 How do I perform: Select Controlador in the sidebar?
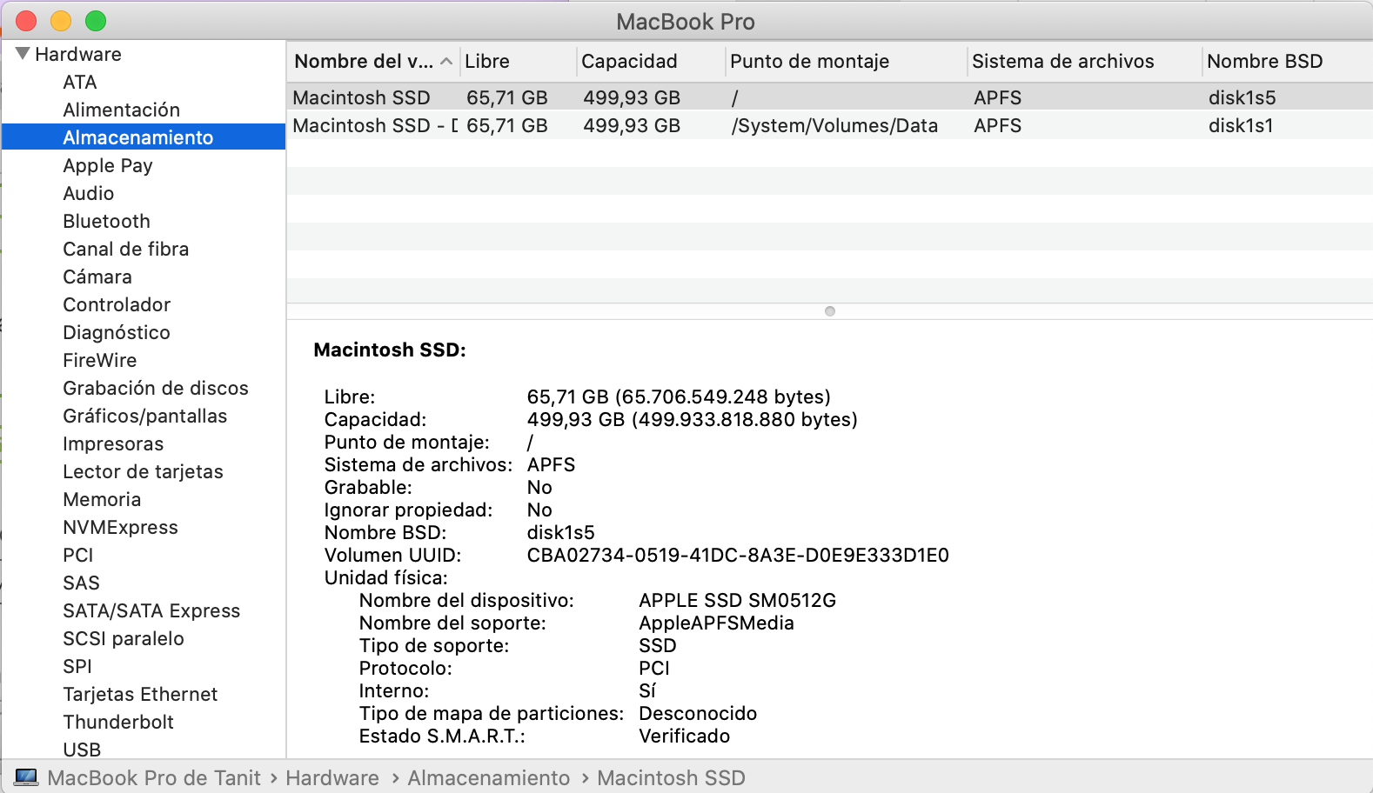pyautogui.click(x=117, y=304)
